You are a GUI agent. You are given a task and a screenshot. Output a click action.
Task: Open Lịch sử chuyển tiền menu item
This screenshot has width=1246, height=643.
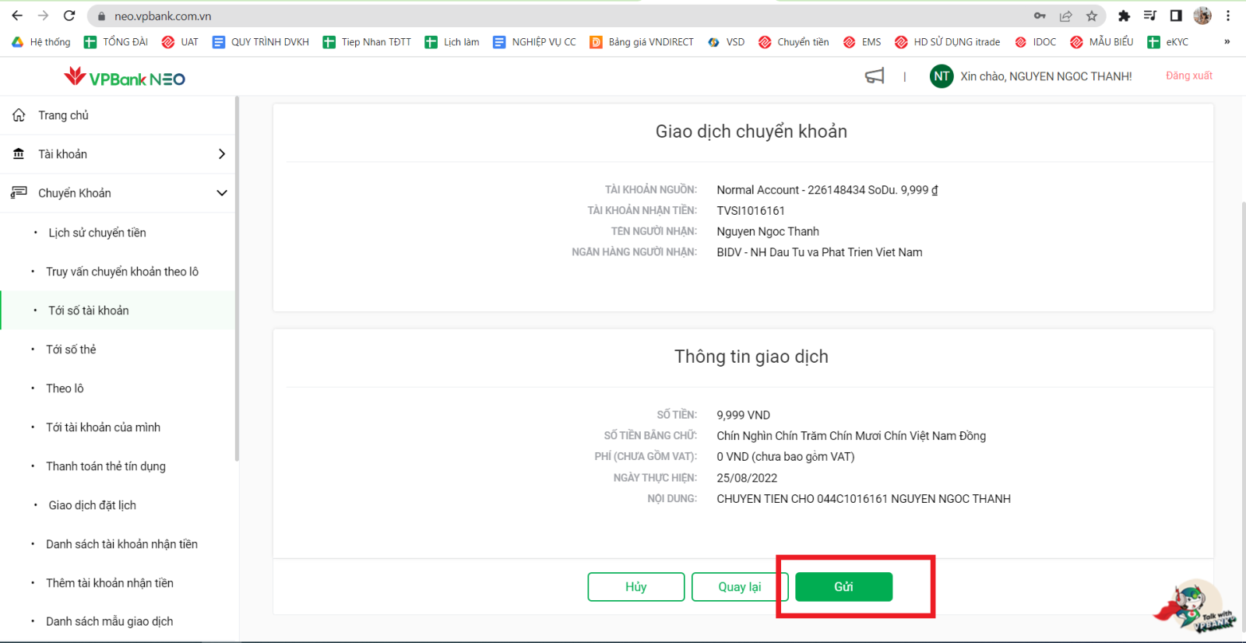[97, 233]
